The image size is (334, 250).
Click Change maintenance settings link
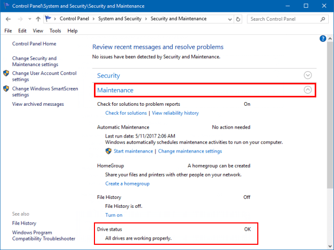190,151
